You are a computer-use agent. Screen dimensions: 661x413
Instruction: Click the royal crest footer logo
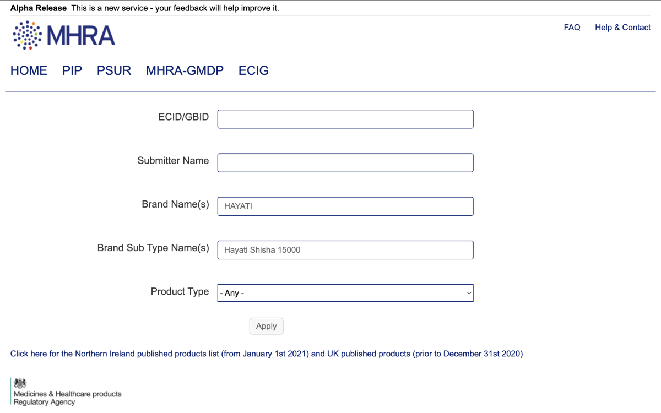20,384
